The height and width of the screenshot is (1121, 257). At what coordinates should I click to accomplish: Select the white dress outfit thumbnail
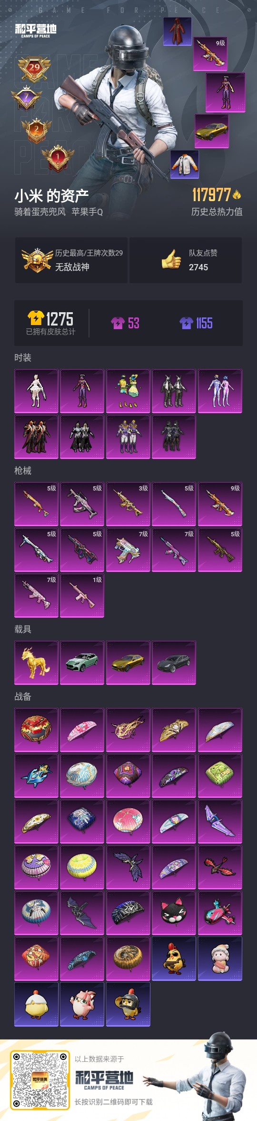[x=36, y=391]
